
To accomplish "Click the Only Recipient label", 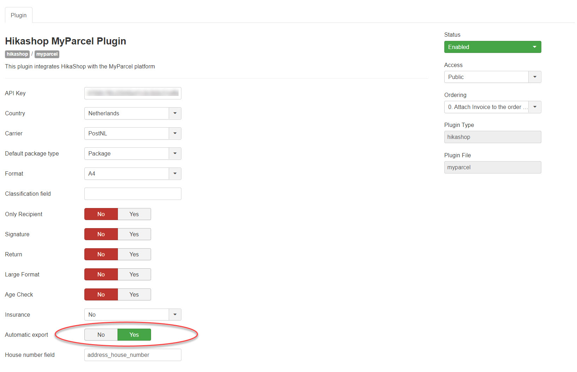I will [24, 214].
